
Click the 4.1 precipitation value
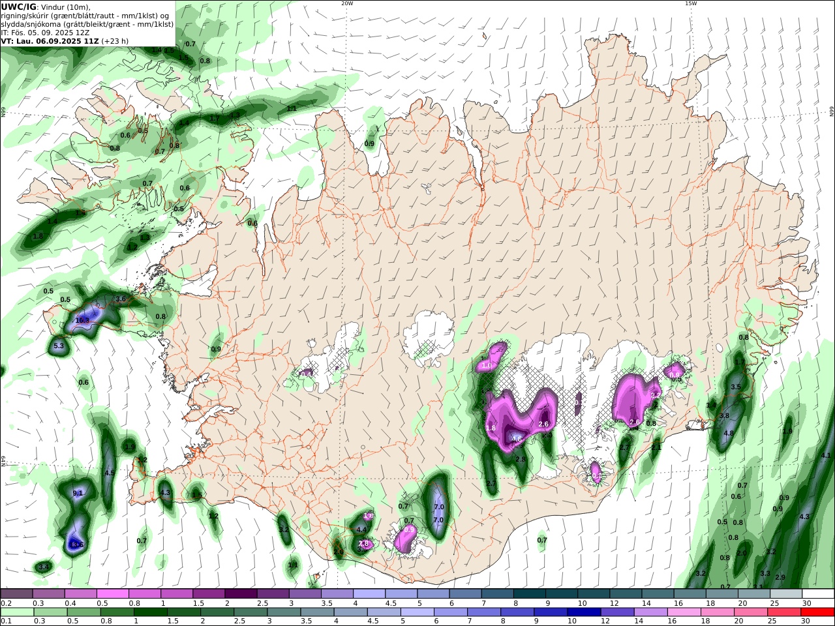pyautogui.click(x=826, y=456)
